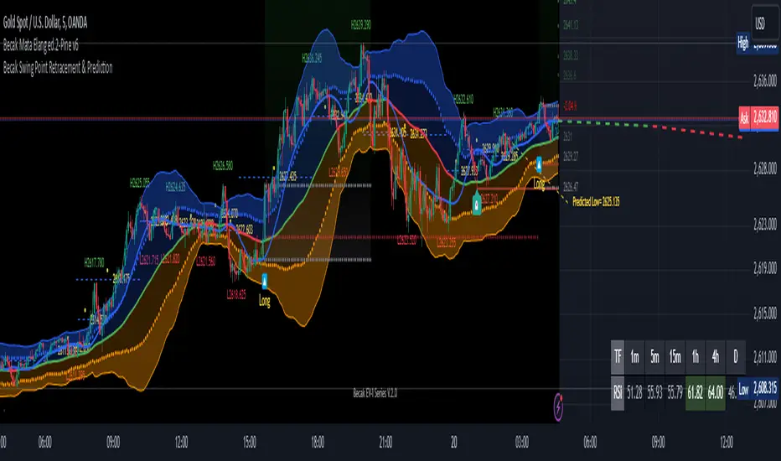Click the 1m column header in the RSI table
The height and width of the screenshot is (461, 781).
634,357
